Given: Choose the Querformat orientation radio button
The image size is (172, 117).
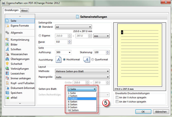Looking at the screenshot, I should pos(92,59).
